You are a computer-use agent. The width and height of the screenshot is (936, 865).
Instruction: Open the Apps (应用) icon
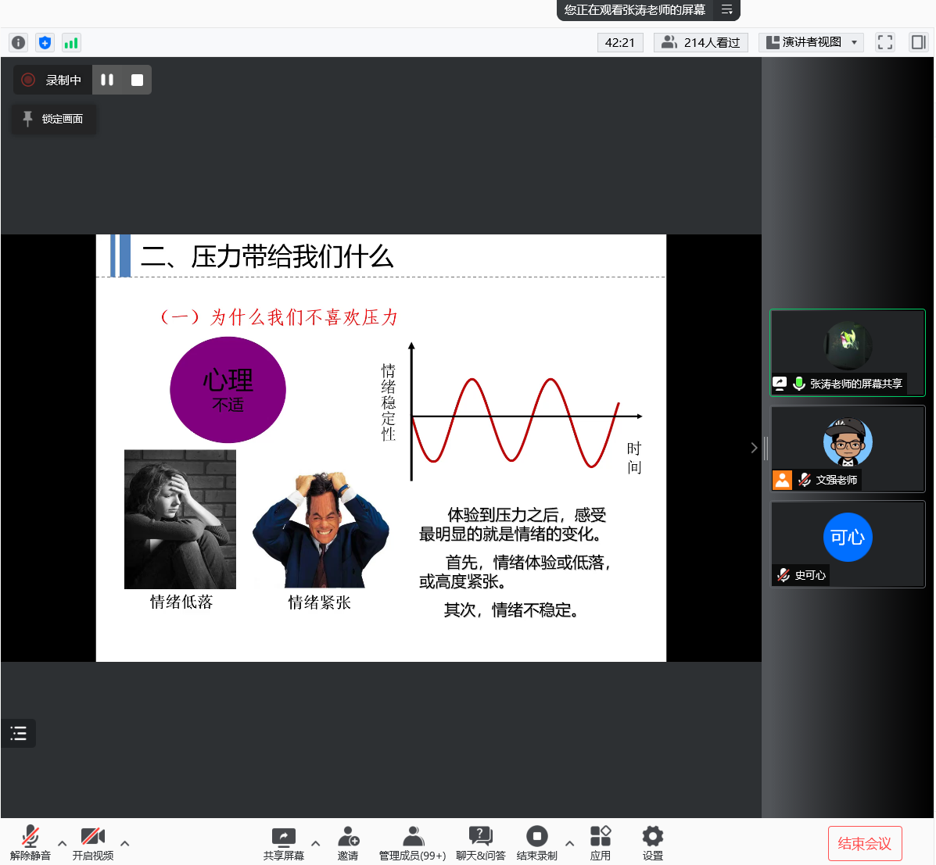(601, 843)
